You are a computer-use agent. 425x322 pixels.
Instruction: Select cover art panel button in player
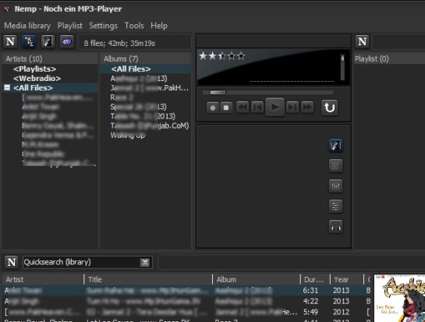[x=335, y=145]
